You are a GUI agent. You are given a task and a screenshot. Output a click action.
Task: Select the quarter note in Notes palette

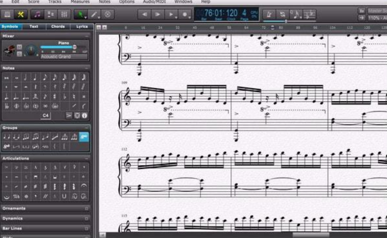36,78
